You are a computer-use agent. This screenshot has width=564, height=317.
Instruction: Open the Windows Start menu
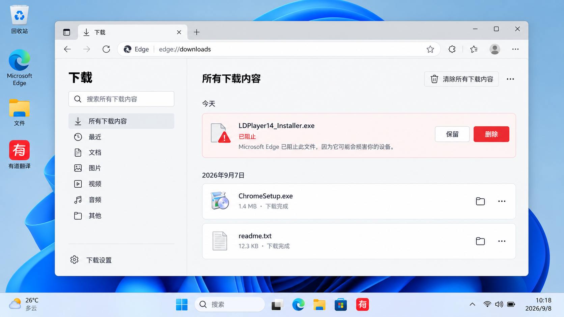(182, 305)
